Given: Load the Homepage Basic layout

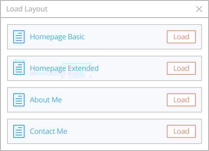Looking at the screenshot, I should 181,37.
